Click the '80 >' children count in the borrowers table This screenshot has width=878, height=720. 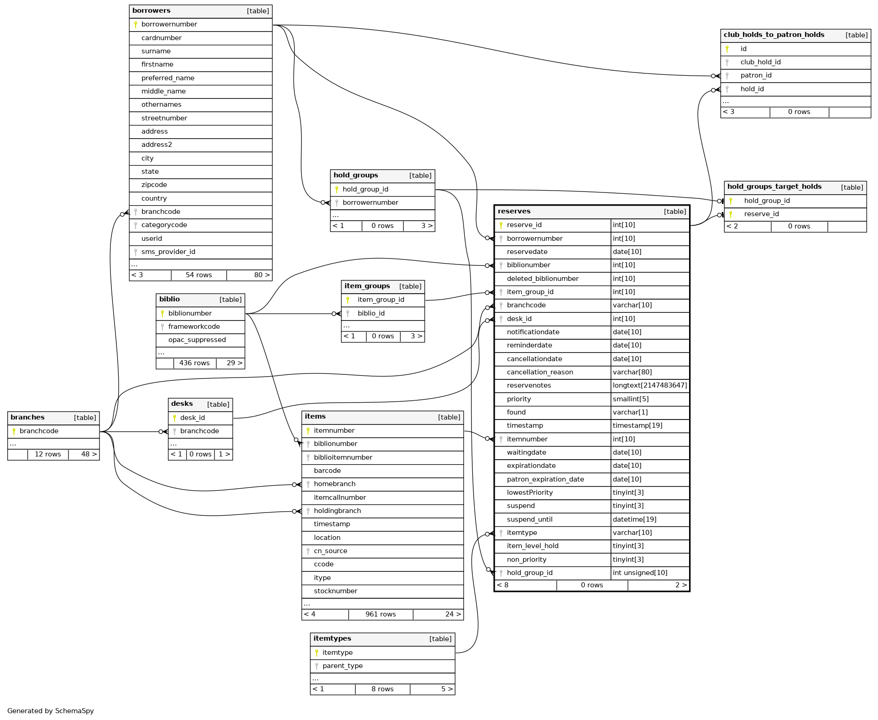pyautogui.click(x=262, y=275)
